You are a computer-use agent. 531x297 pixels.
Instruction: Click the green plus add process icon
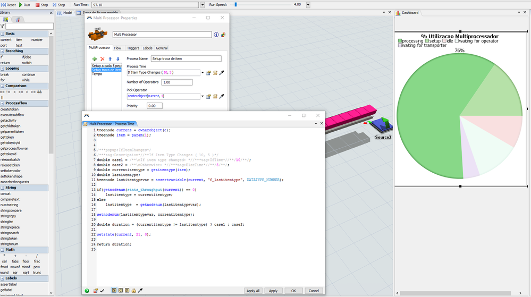coord(94,58)
